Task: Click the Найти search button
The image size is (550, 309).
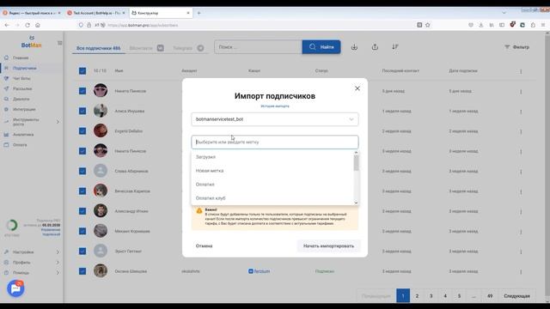Action: point(321,47)
